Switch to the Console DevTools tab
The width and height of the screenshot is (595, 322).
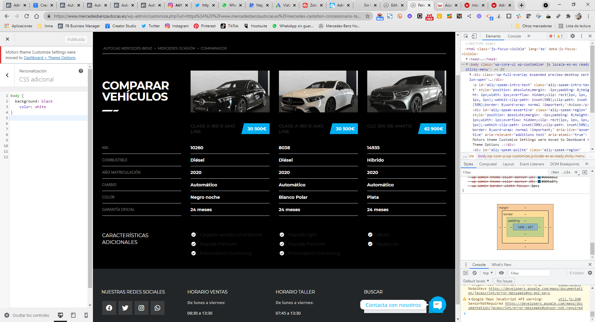(514, 36)
